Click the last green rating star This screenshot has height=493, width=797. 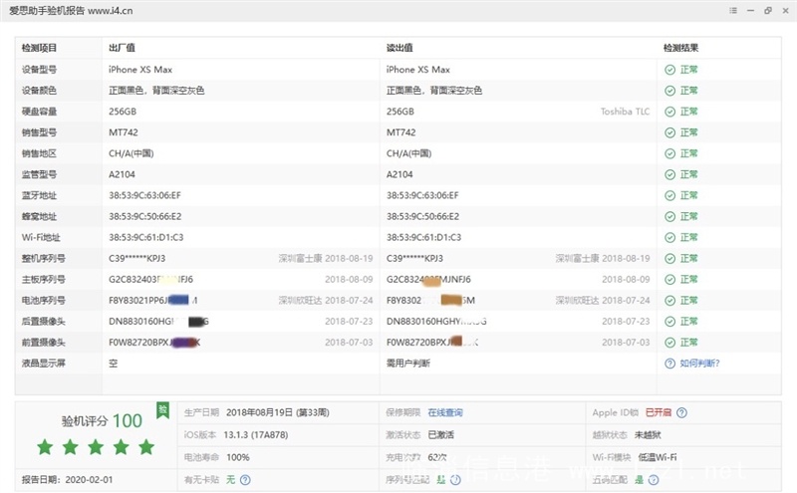click(x=146, y=447)
